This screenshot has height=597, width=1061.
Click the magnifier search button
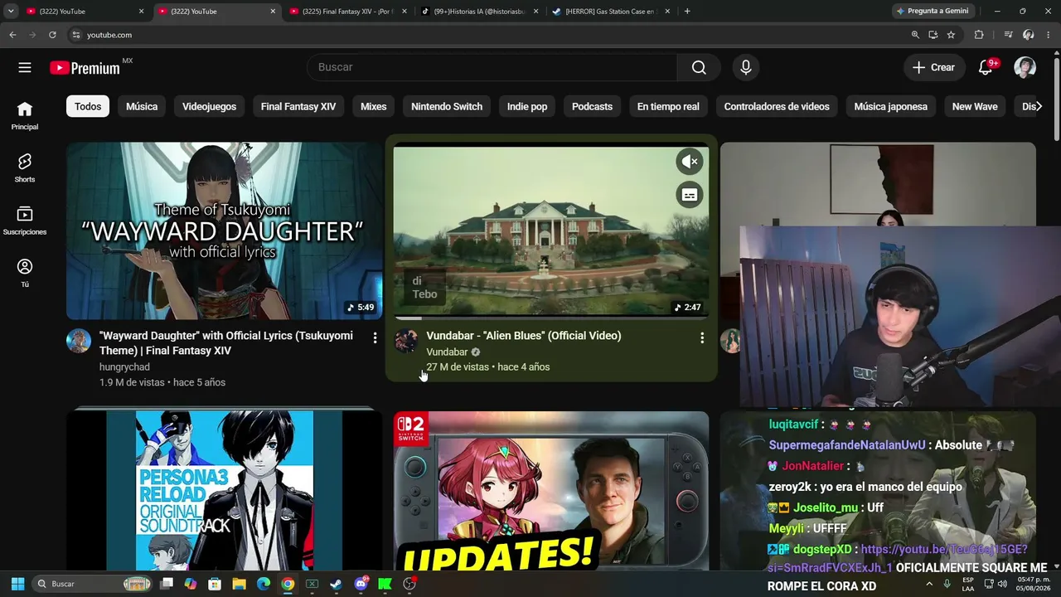(699, 67)
